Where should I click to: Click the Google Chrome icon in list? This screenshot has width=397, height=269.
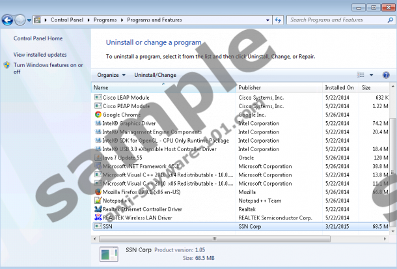pos(98,115)
